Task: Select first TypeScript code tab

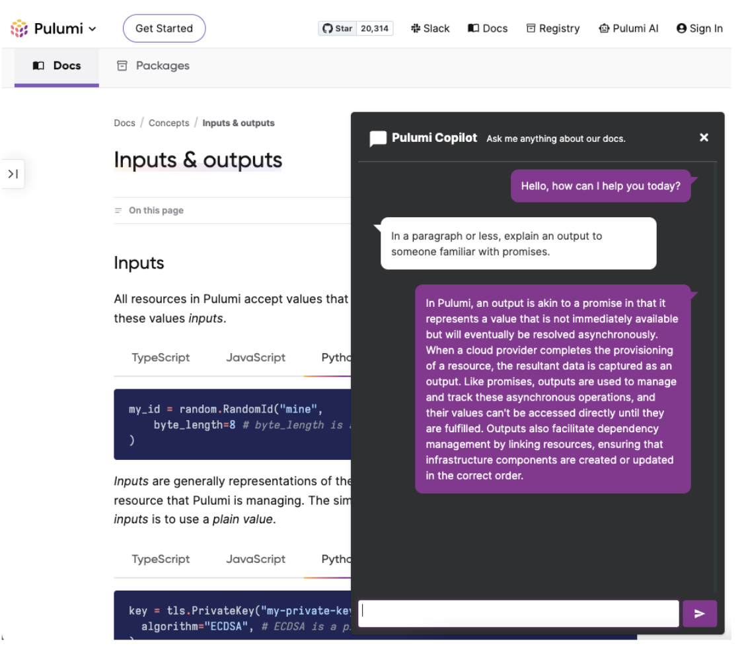Action: [161, 358]
